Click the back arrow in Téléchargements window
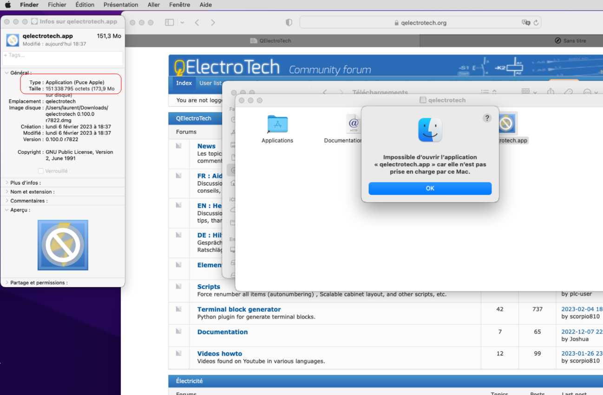This screenshot has height=395, width=603. [x=326, y=92]
